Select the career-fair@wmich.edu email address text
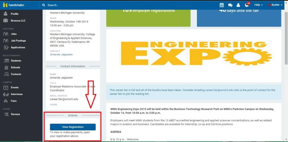This screenshot has height=142, width=288. click(64, 99)
